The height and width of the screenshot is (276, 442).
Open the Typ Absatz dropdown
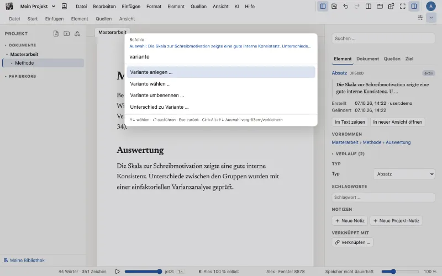tap(404, 174)
